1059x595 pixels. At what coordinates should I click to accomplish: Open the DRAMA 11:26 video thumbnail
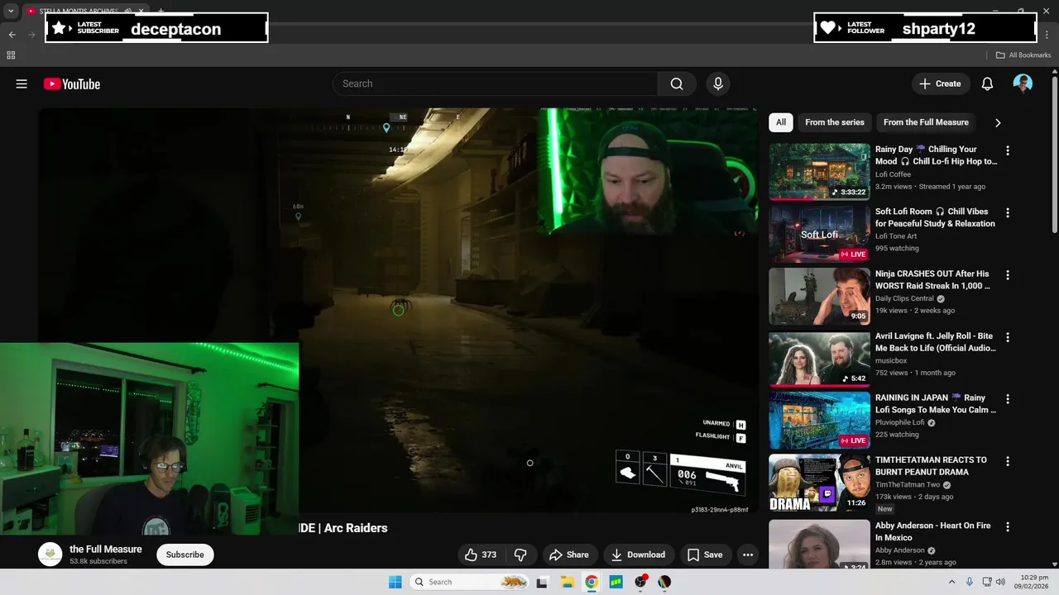(x=819, y=482)
